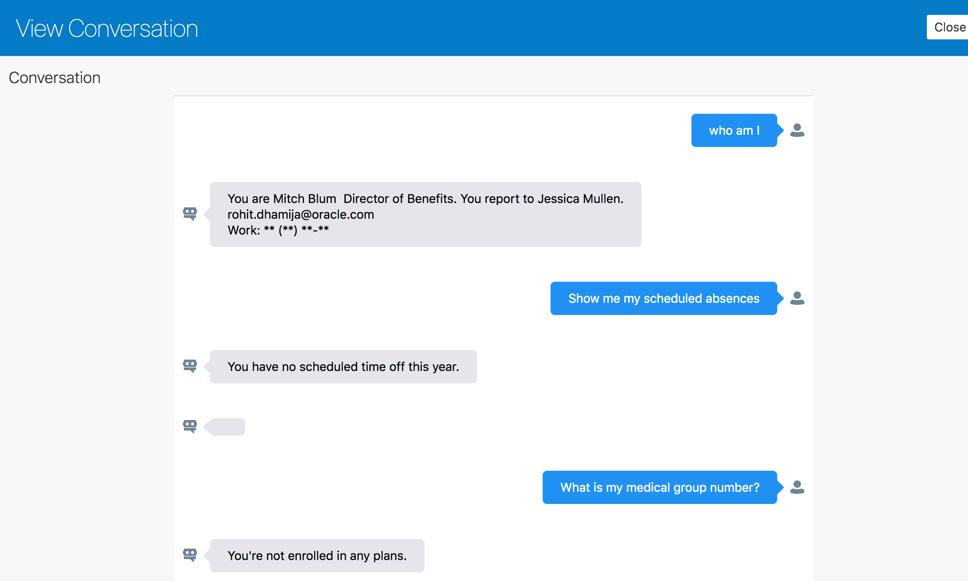Click user avatar beside scheduled absences message
The width and height of the screenshot is (968, 581).
click(797, 298)
